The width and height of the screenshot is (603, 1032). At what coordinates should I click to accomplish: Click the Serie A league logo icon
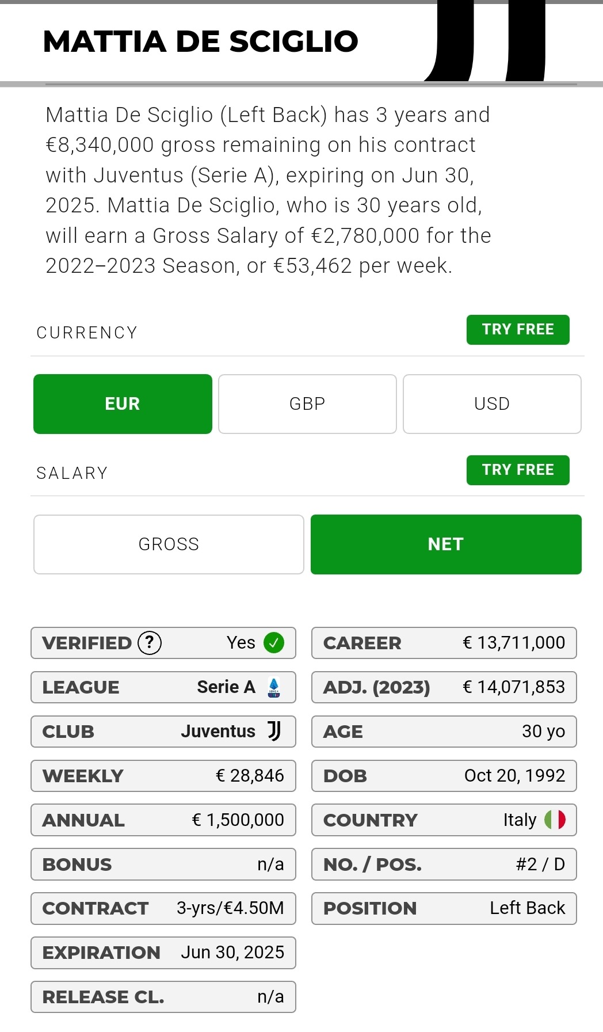[274, 687]
